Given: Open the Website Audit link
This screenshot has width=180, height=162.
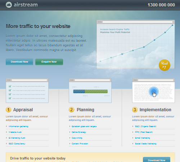Looking at the screenshot, I should tap(15, 132).
